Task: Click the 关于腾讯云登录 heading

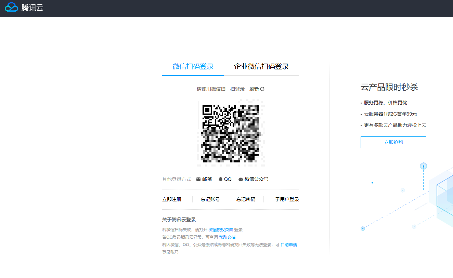Action: pos(179,220)
